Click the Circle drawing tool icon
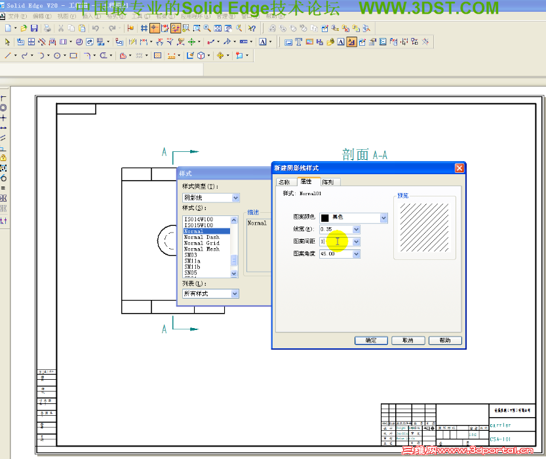 [57, 55]
